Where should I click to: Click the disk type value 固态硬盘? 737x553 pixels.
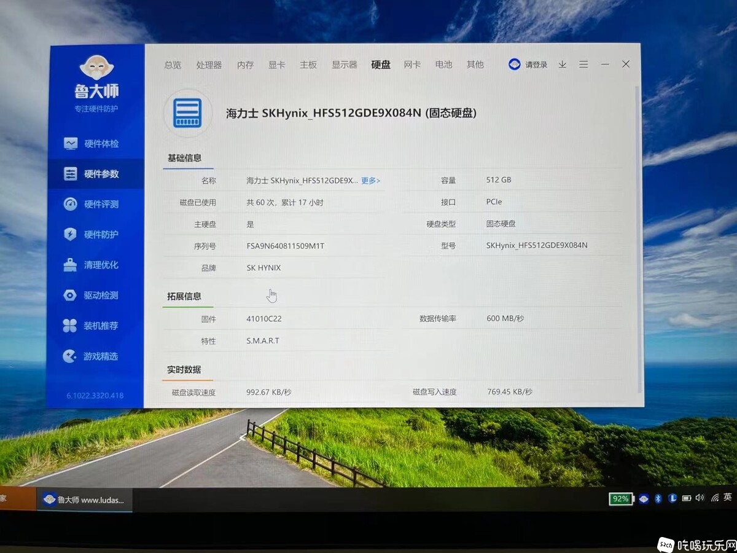[x=501, y=224]
